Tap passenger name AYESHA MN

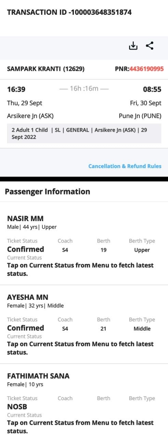tap(28, 297)
